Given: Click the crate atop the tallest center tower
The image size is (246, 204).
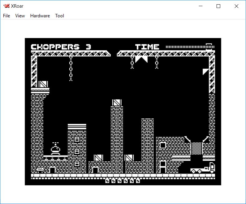Looking at the screenshot, I should point(117,102).
